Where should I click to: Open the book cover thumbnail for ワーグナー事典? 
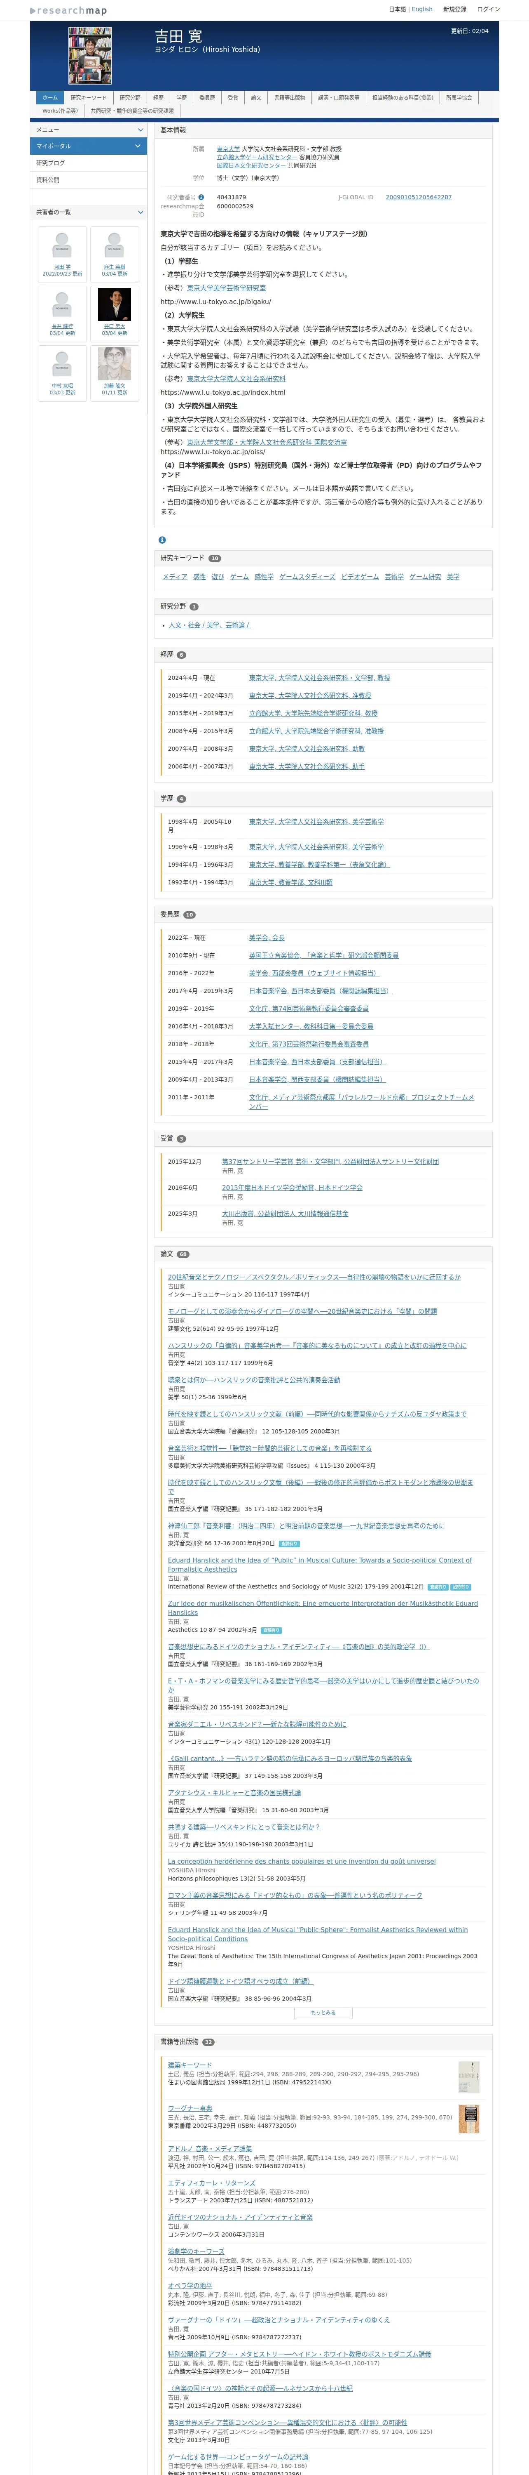468,2119
